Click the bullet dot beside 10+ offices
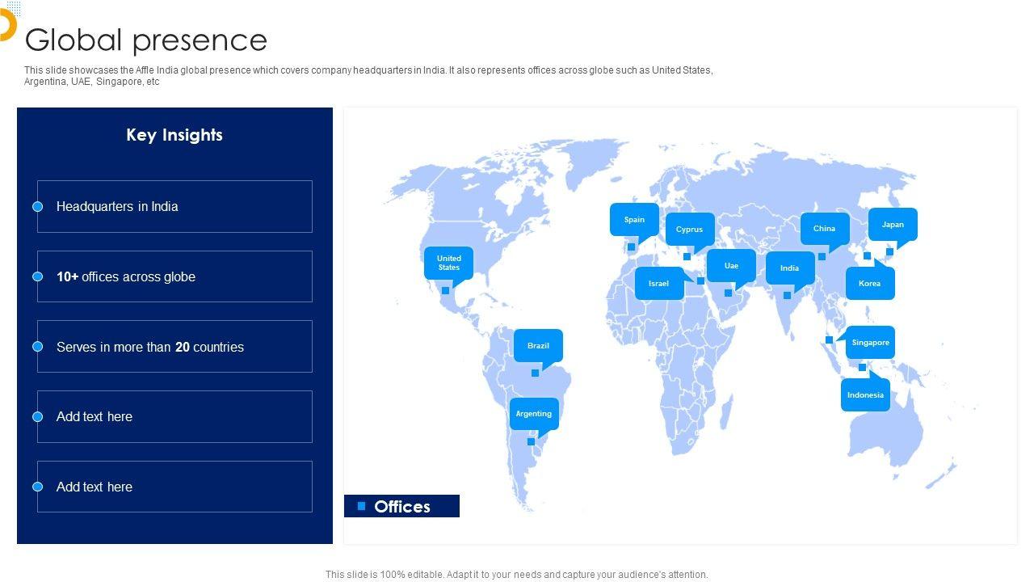This screenshot has height=582, width=1034. coord(37,276)
